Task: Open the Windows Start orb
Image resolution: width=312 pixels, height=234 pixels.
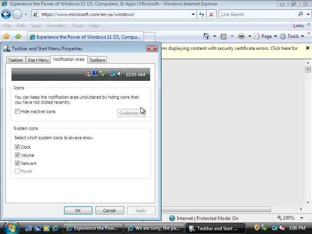Action: pyautogui.click(x=12, y=228)
